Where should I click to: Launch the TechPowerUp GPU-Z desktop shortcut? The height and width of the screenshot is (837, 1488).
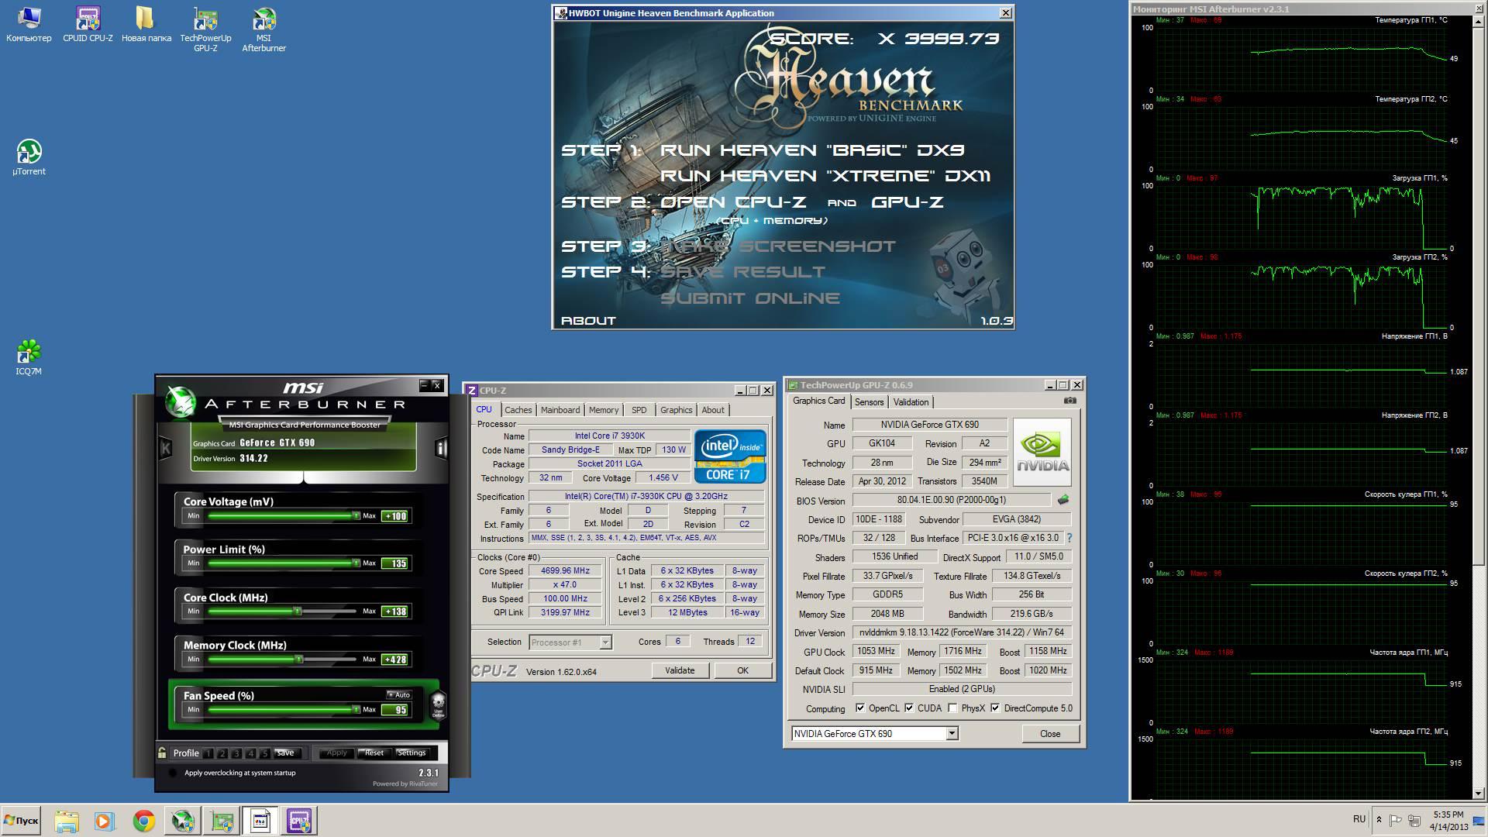(x=205, y=29)
